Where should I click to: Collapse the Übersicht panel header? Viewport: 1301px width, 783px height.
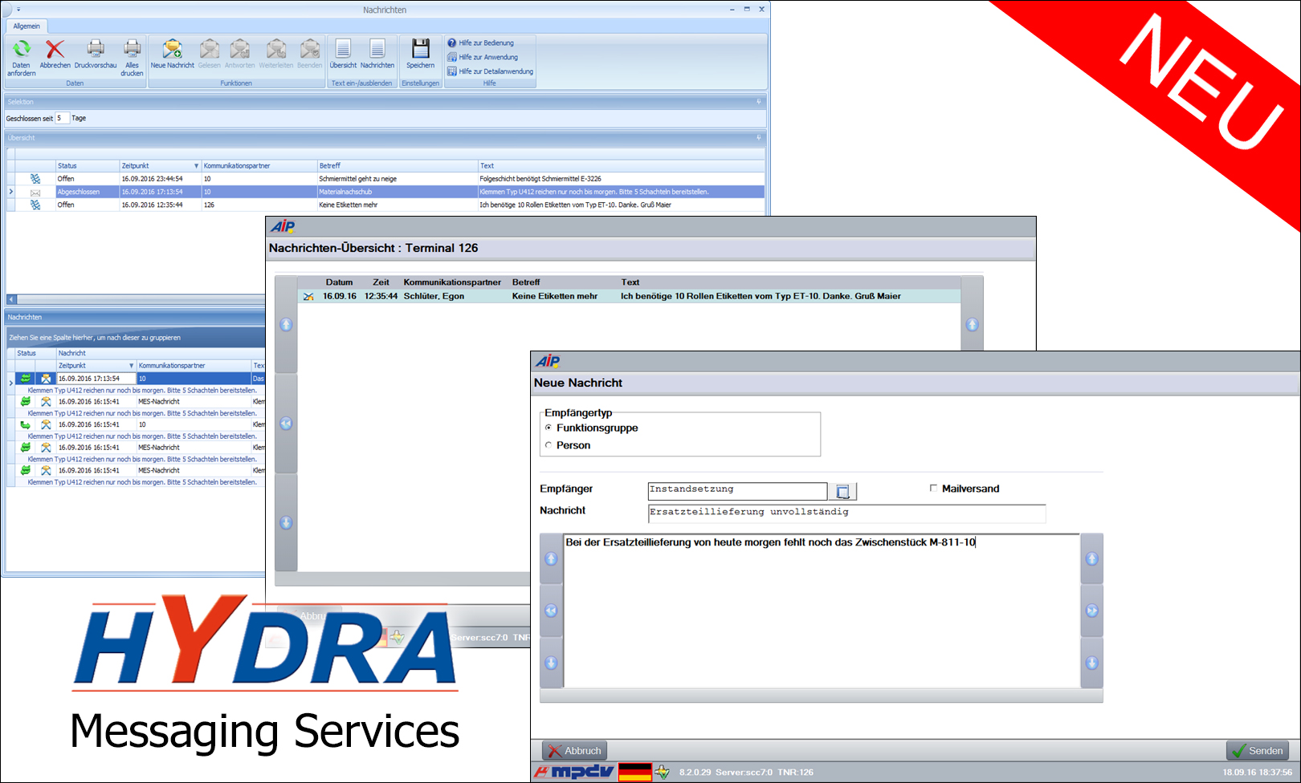[758, 137]
